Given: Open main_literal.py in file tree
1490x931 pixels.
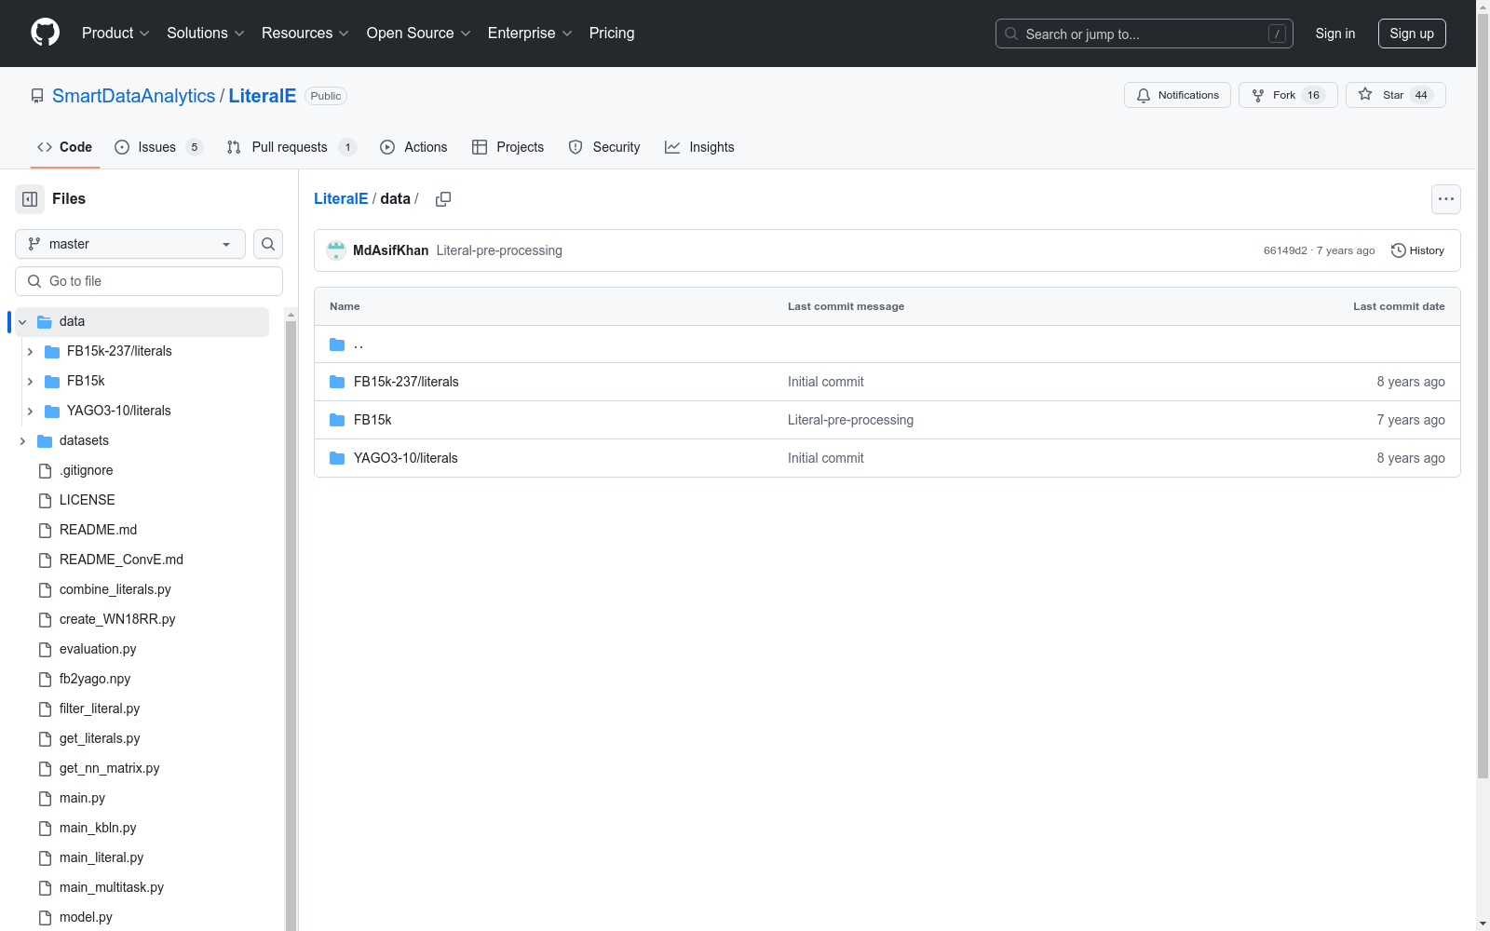Looking at the screenshot, I should 102,857.
